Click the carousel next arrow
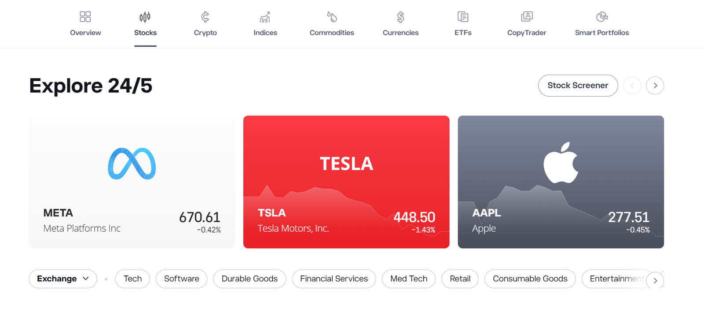Image resolution: width=704 pixels, height=309 pixels. 655,86
